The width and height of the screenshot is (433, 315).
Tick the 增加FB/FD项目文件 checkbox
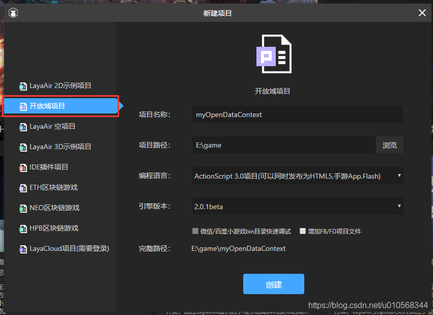pos(303,231)
